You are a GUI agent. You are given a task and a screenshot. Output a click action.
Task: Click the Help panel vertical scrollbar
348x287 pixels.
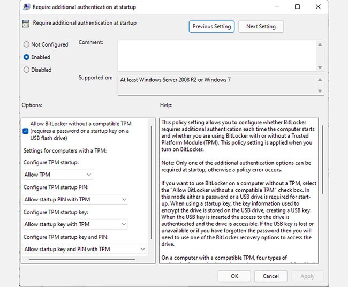[x=322, y=160]
